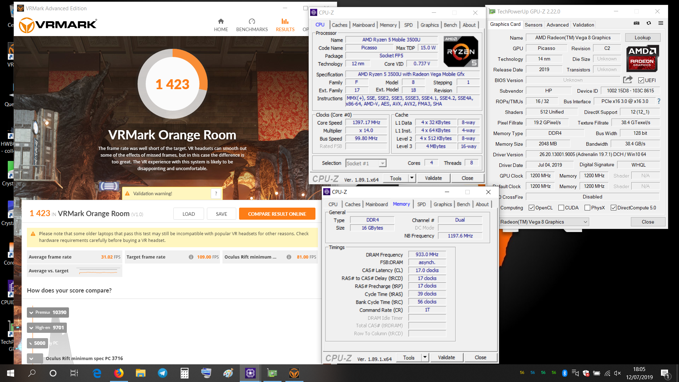
Task: Click the Bus Interface question mark in GPU-Z
Action: pyautogui.click(x=658, y=101)
